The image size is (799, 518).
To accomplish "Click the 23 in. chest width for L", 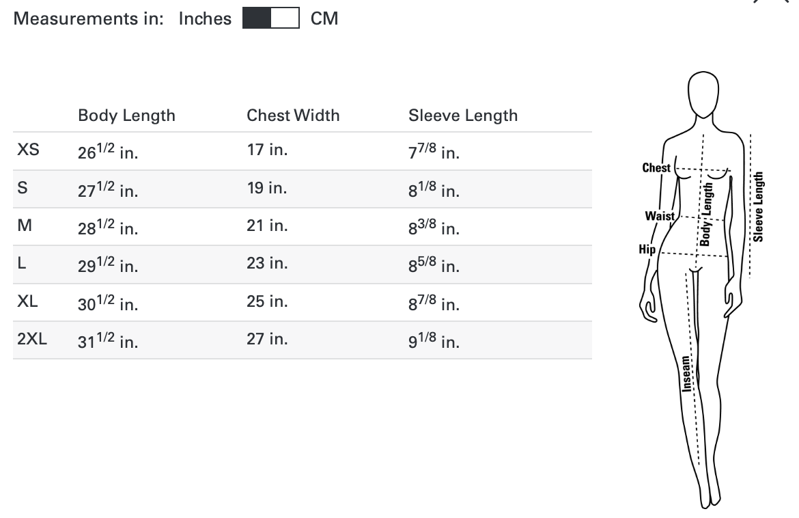I will click(x=267, y=263).
